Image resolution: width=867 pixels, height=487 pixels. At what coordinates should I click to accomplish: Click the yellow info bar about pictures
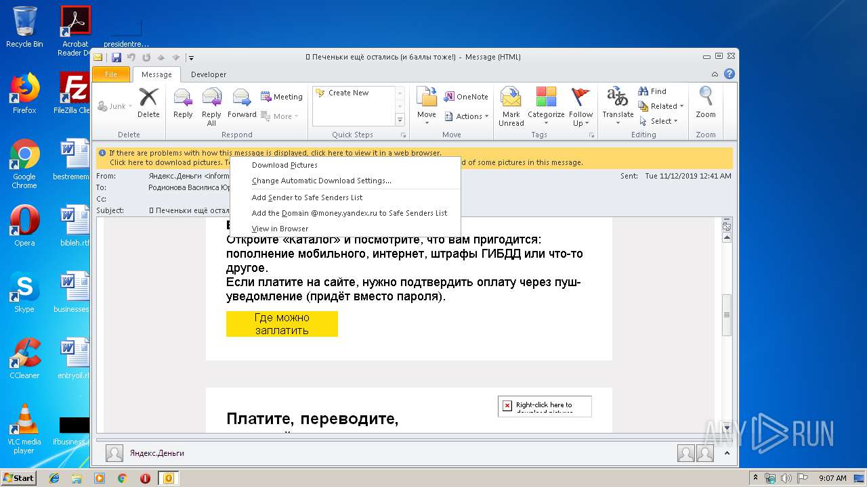[414, 158]
